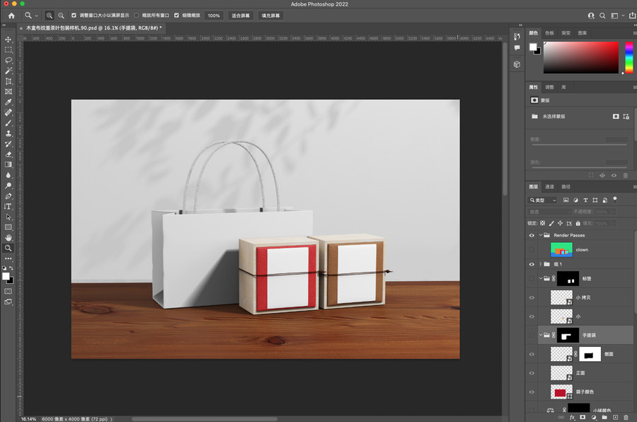Screen dimensions: 637x422
Task: Select the Eraser tool
Action: (8, 154)
